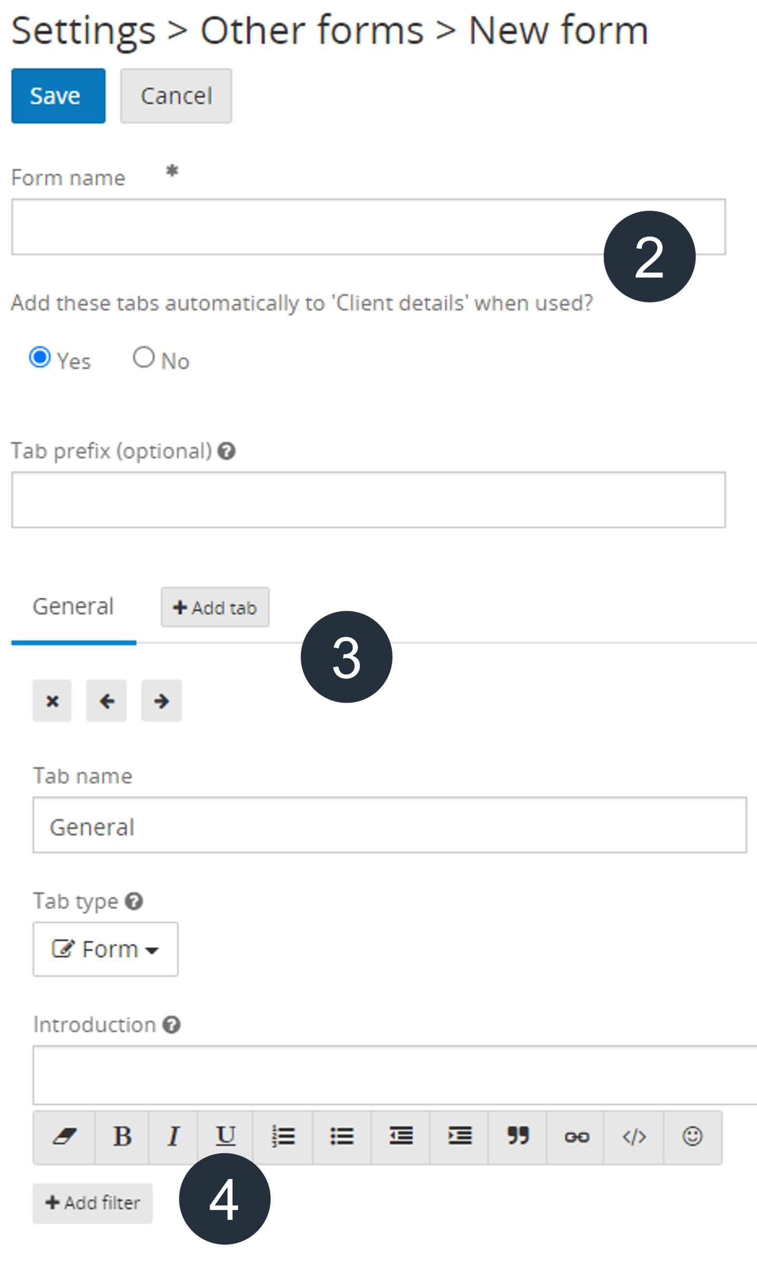
Task: Save the new form
Action: (58, 96)
